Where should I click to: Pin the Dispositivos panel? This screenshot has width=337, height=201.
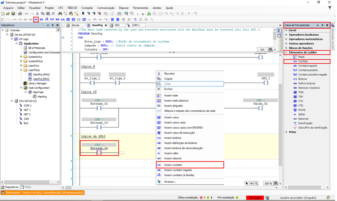(53, 25)
